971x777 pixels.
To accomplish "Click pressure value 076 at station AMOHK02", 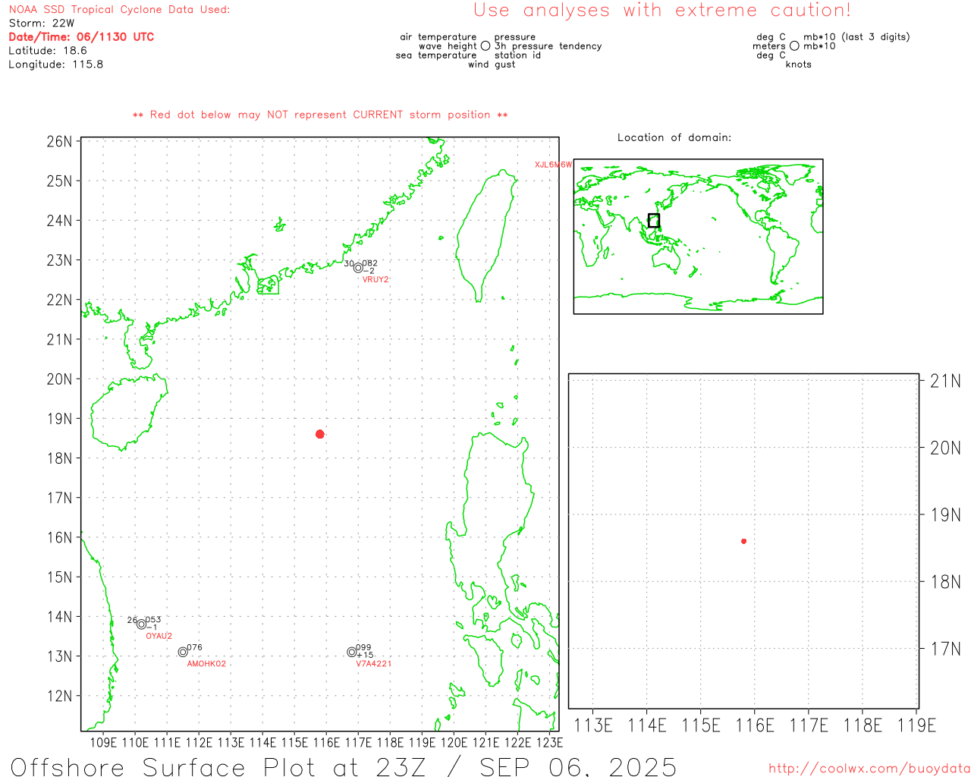I will tap(195, 648).
